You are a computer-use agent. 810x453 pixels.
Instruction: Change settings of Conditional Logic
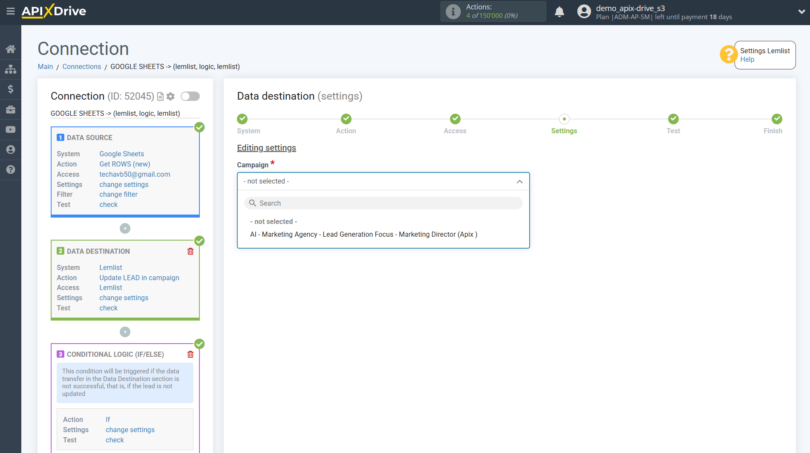coord(130,430)
